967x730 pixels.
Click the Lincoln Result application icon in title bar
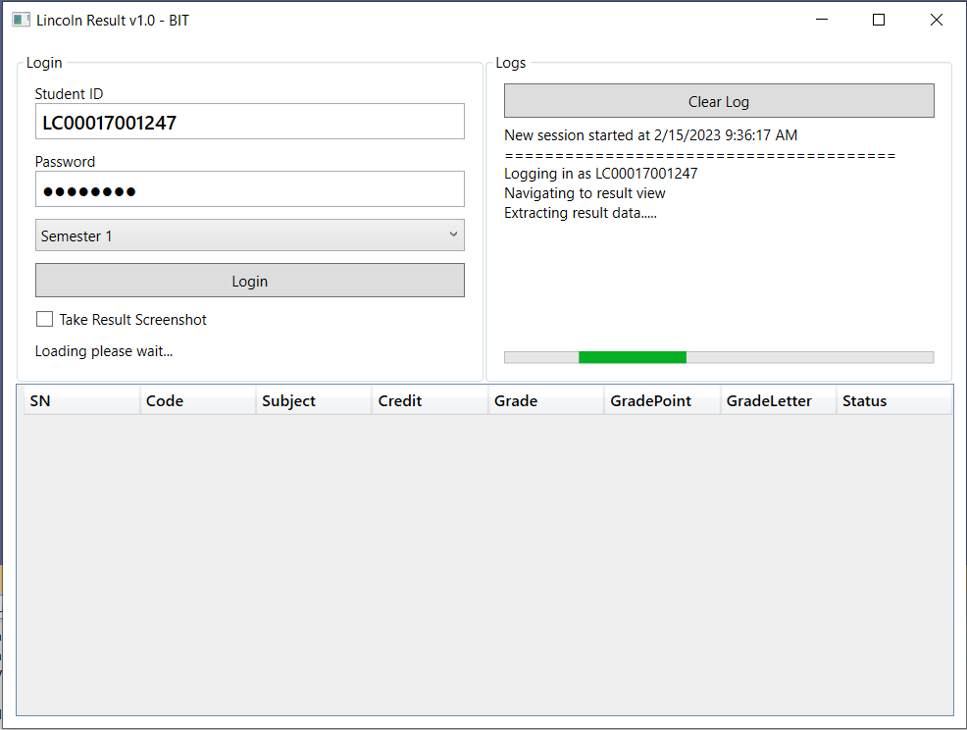[x=21, y=19]
